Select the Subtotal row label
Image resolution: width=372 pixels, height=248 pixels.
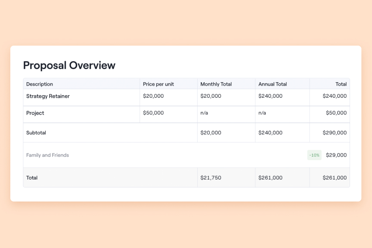[x=36, y=133]
